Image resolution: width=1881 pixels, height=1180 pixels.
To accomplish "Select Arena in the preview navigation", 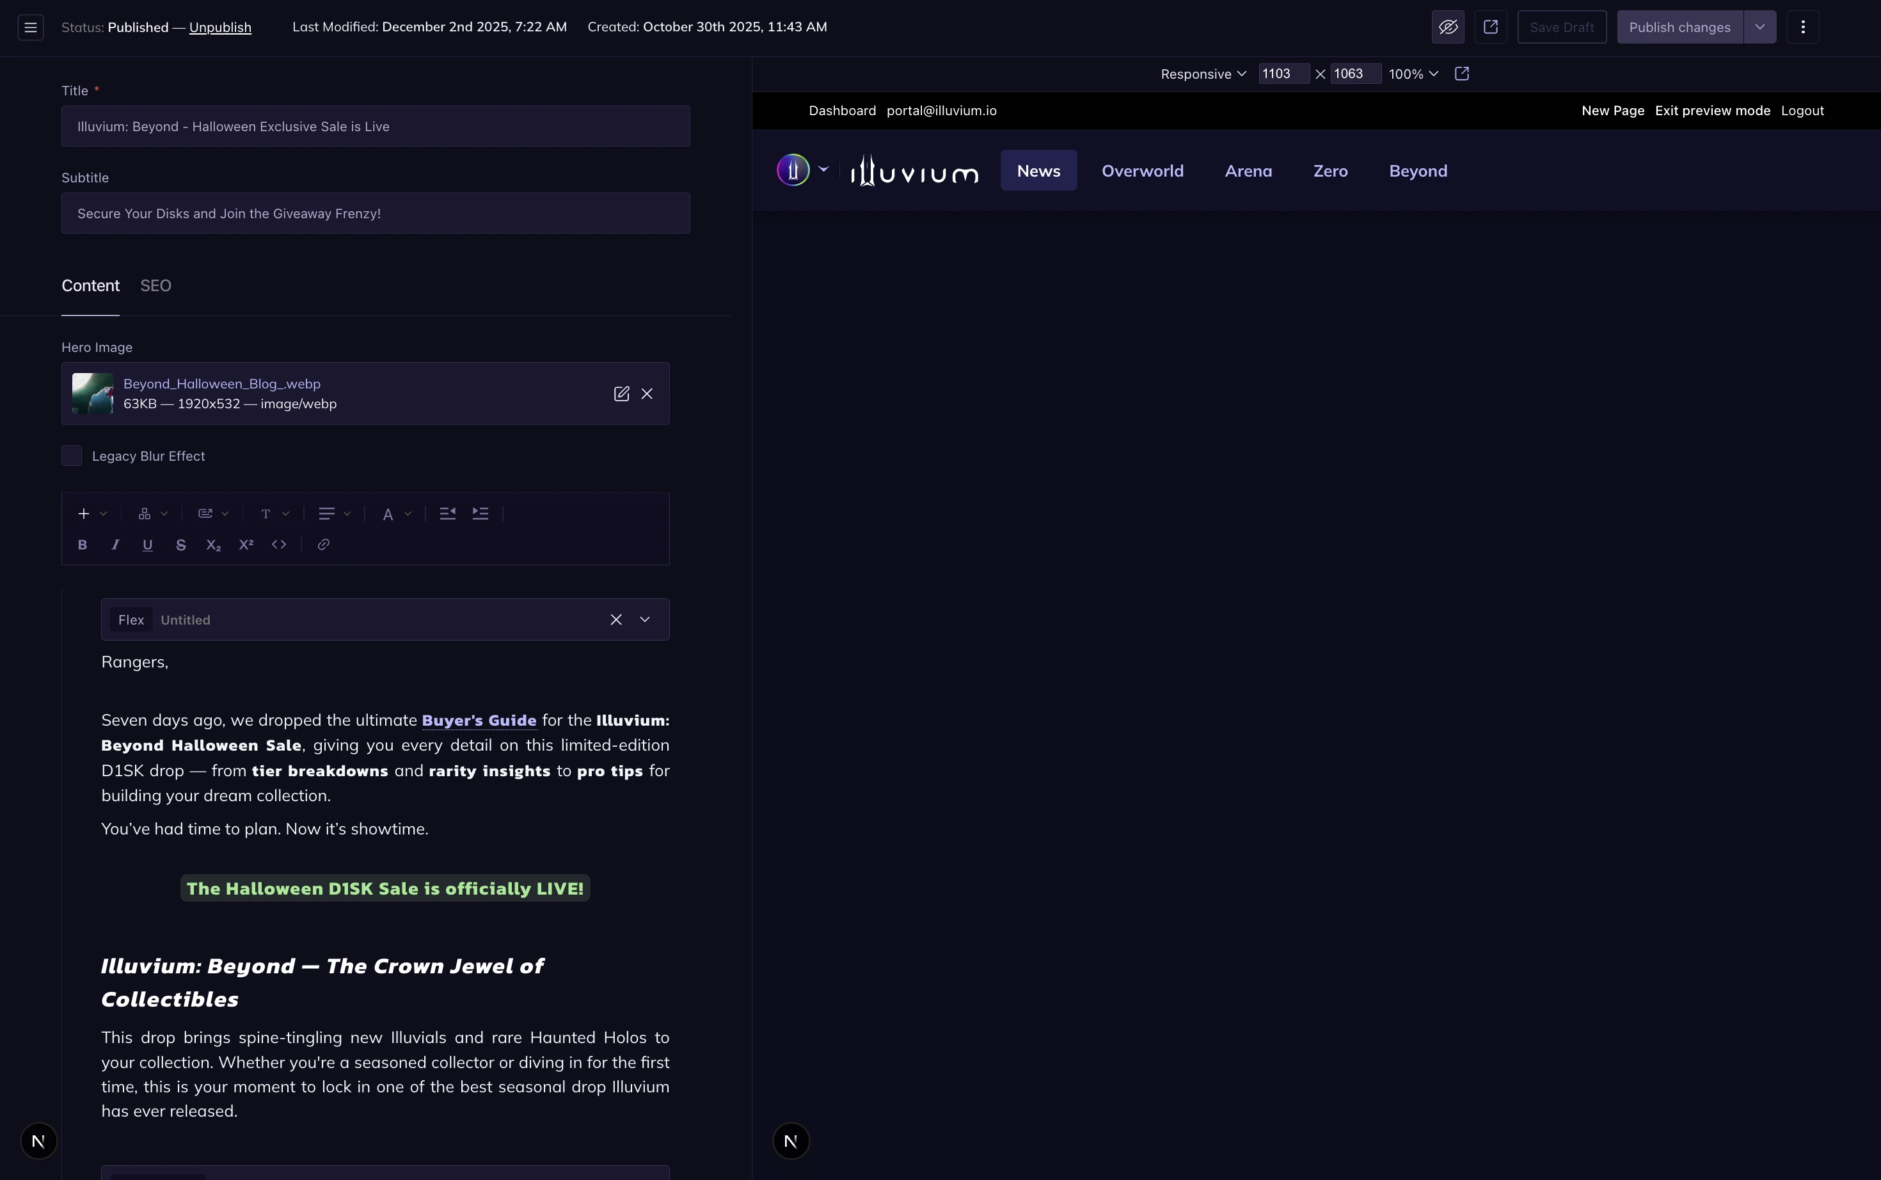I will click(x=1248, y=170).
